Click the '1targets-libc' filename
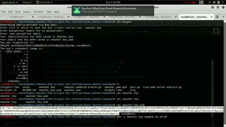The height and width of the screenshot is (127, 226). pos(10,87)
